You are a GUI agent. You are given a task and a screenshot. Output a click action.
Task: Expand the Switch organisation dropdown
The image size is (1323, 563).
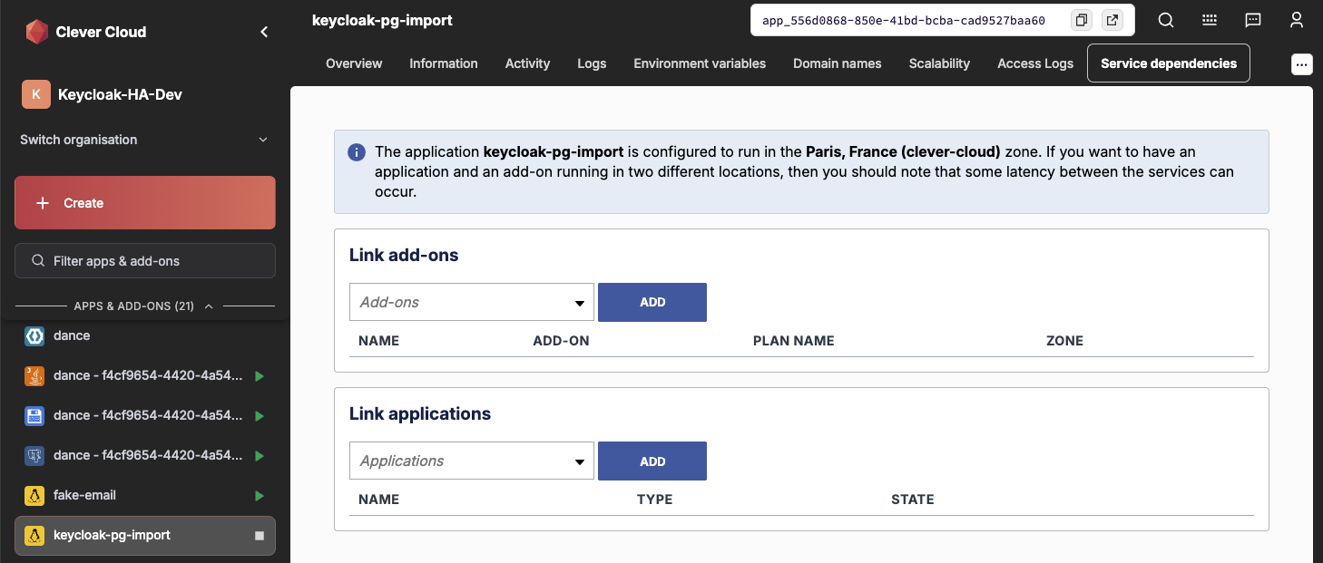point(145,140)
